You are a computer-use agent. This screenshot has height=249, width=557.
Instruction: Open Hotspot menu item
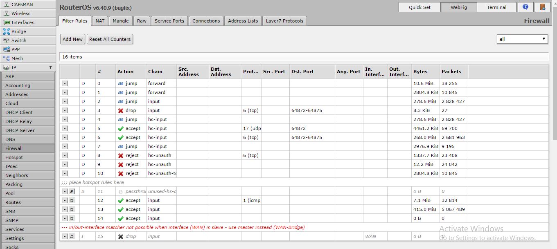(27, 157)
